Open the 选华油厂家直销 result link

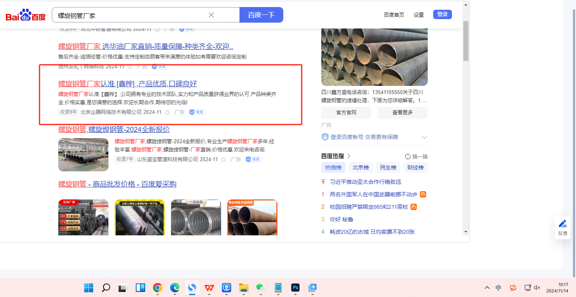146,46
